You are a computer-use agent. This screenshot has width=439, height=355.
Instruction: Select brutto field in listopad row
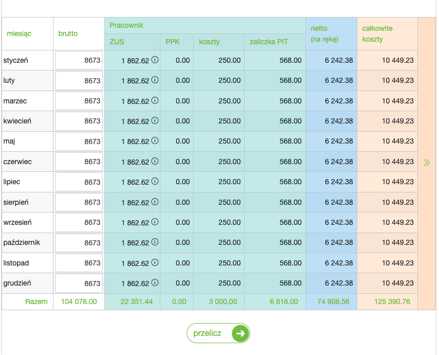pos(79,263)
